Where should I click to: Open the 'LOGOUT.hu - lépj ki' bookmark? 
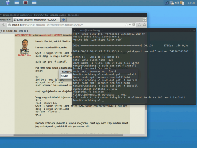(x=15, y=31)
